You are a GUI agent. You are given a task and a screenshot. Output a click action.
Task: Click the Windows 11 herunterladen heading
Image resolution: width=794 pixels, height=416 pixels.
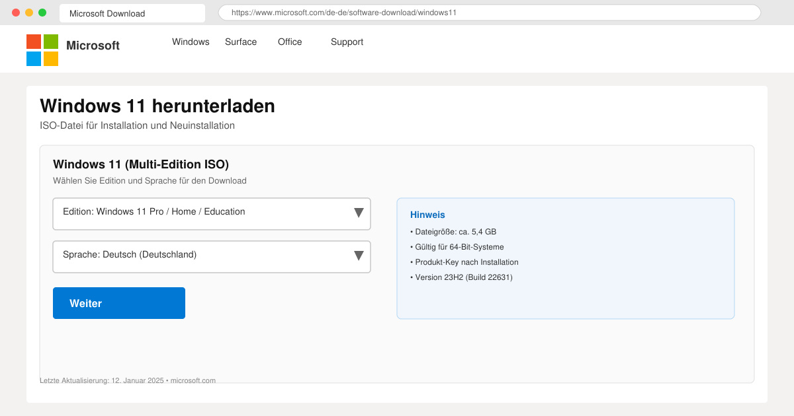pyautogui.click(x=157, y=106)
